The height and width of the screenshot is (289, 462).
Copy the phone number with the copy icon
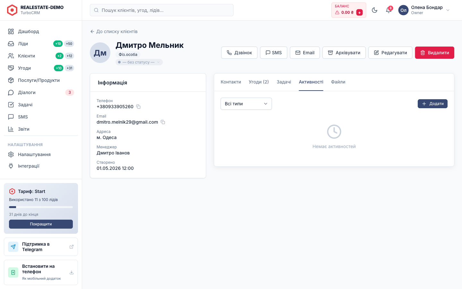tap(138, 107)
